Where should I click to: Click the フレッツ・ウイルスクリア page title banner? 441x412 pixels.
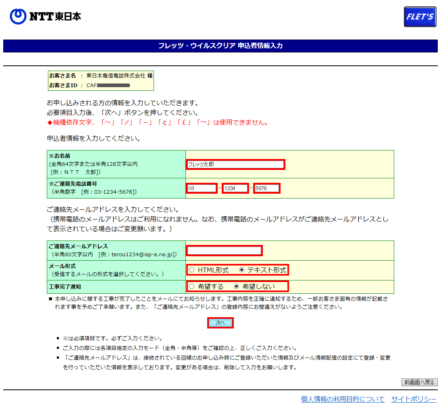(x=220, y=46)
